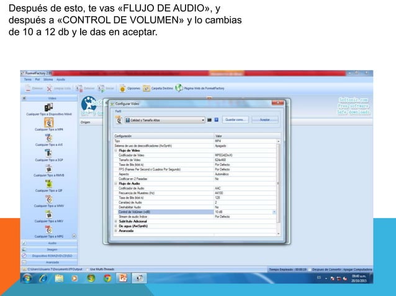Click the blue help icon beside profile dropdown
The height and width of the screenshot is (296, 396).
pyautogui.click(x=216, y=120)
